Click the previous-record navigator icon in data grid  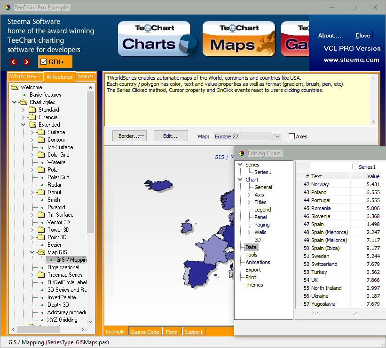[355, 314]
